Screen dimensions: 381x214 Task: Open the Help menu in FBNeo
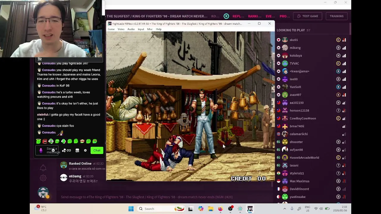(x=159, y=29)
